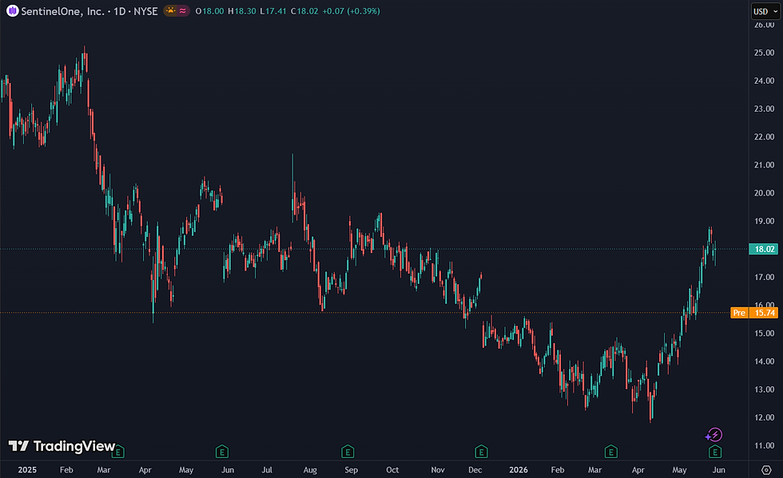Click the 13.00 price axis label
This screenshot has height=478, width=783.
[x=764, y=389]
